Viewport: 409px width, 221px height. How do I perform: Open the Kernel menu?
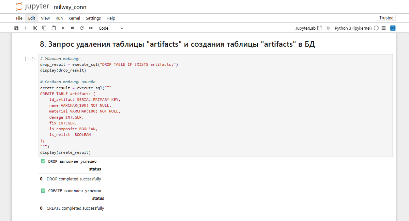[x=74, y=18]
